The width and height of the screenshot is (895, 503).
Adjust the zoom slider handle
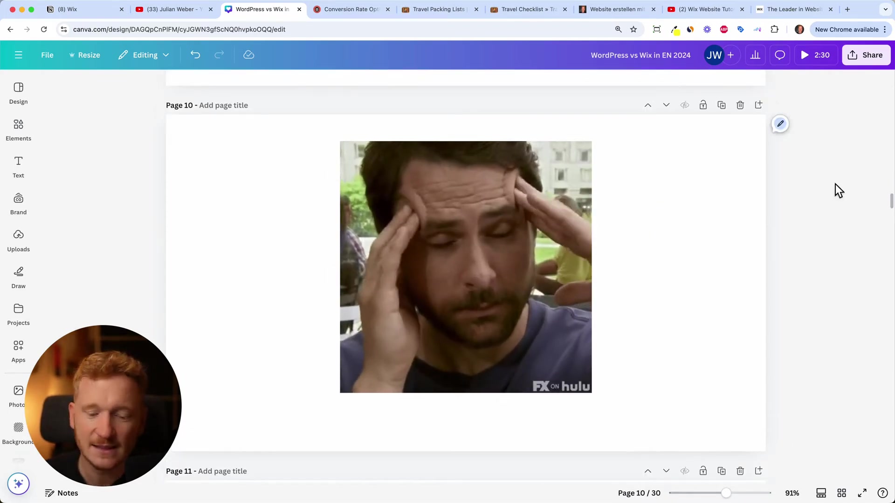[726, 493]
